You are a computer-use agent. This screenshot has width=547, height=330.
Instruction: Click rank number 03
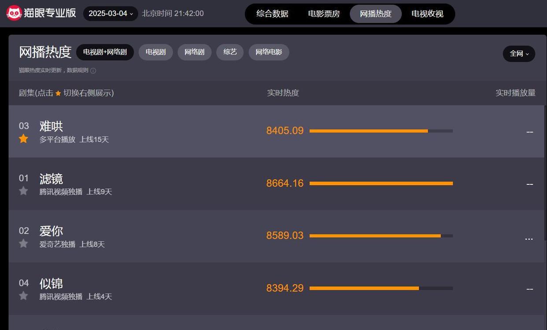click(24, 126)
